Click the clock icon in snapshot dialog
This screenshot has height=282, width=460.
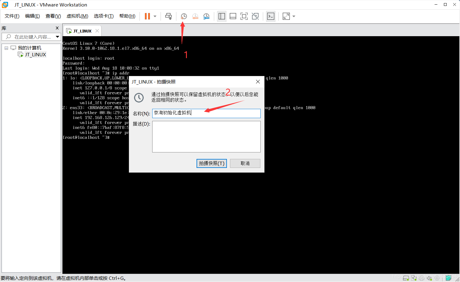click(139, 98)
